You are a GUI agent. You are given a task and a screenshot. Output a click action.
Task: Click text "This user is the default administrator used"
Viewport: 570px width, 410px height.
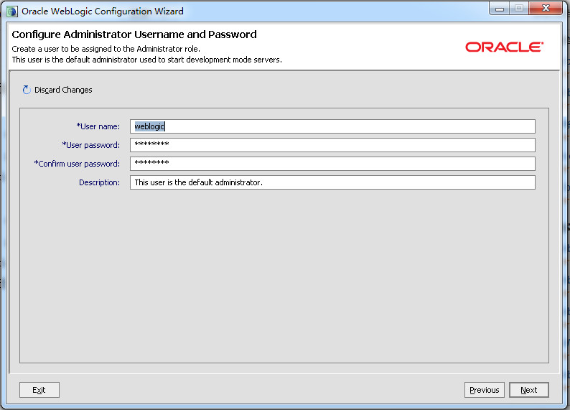[x=88, y=60]
